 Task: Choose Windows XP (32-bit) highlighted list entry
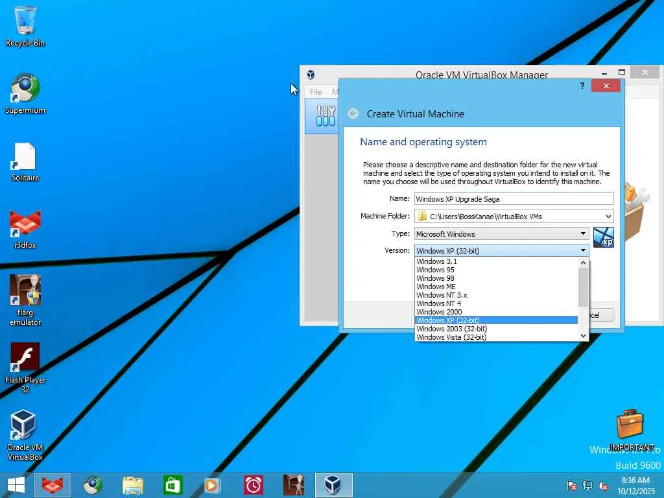[496, 320]
